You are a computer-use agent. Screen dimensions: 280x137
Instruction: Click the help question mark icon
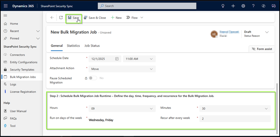pyautogui.click(x=253, y=6)
